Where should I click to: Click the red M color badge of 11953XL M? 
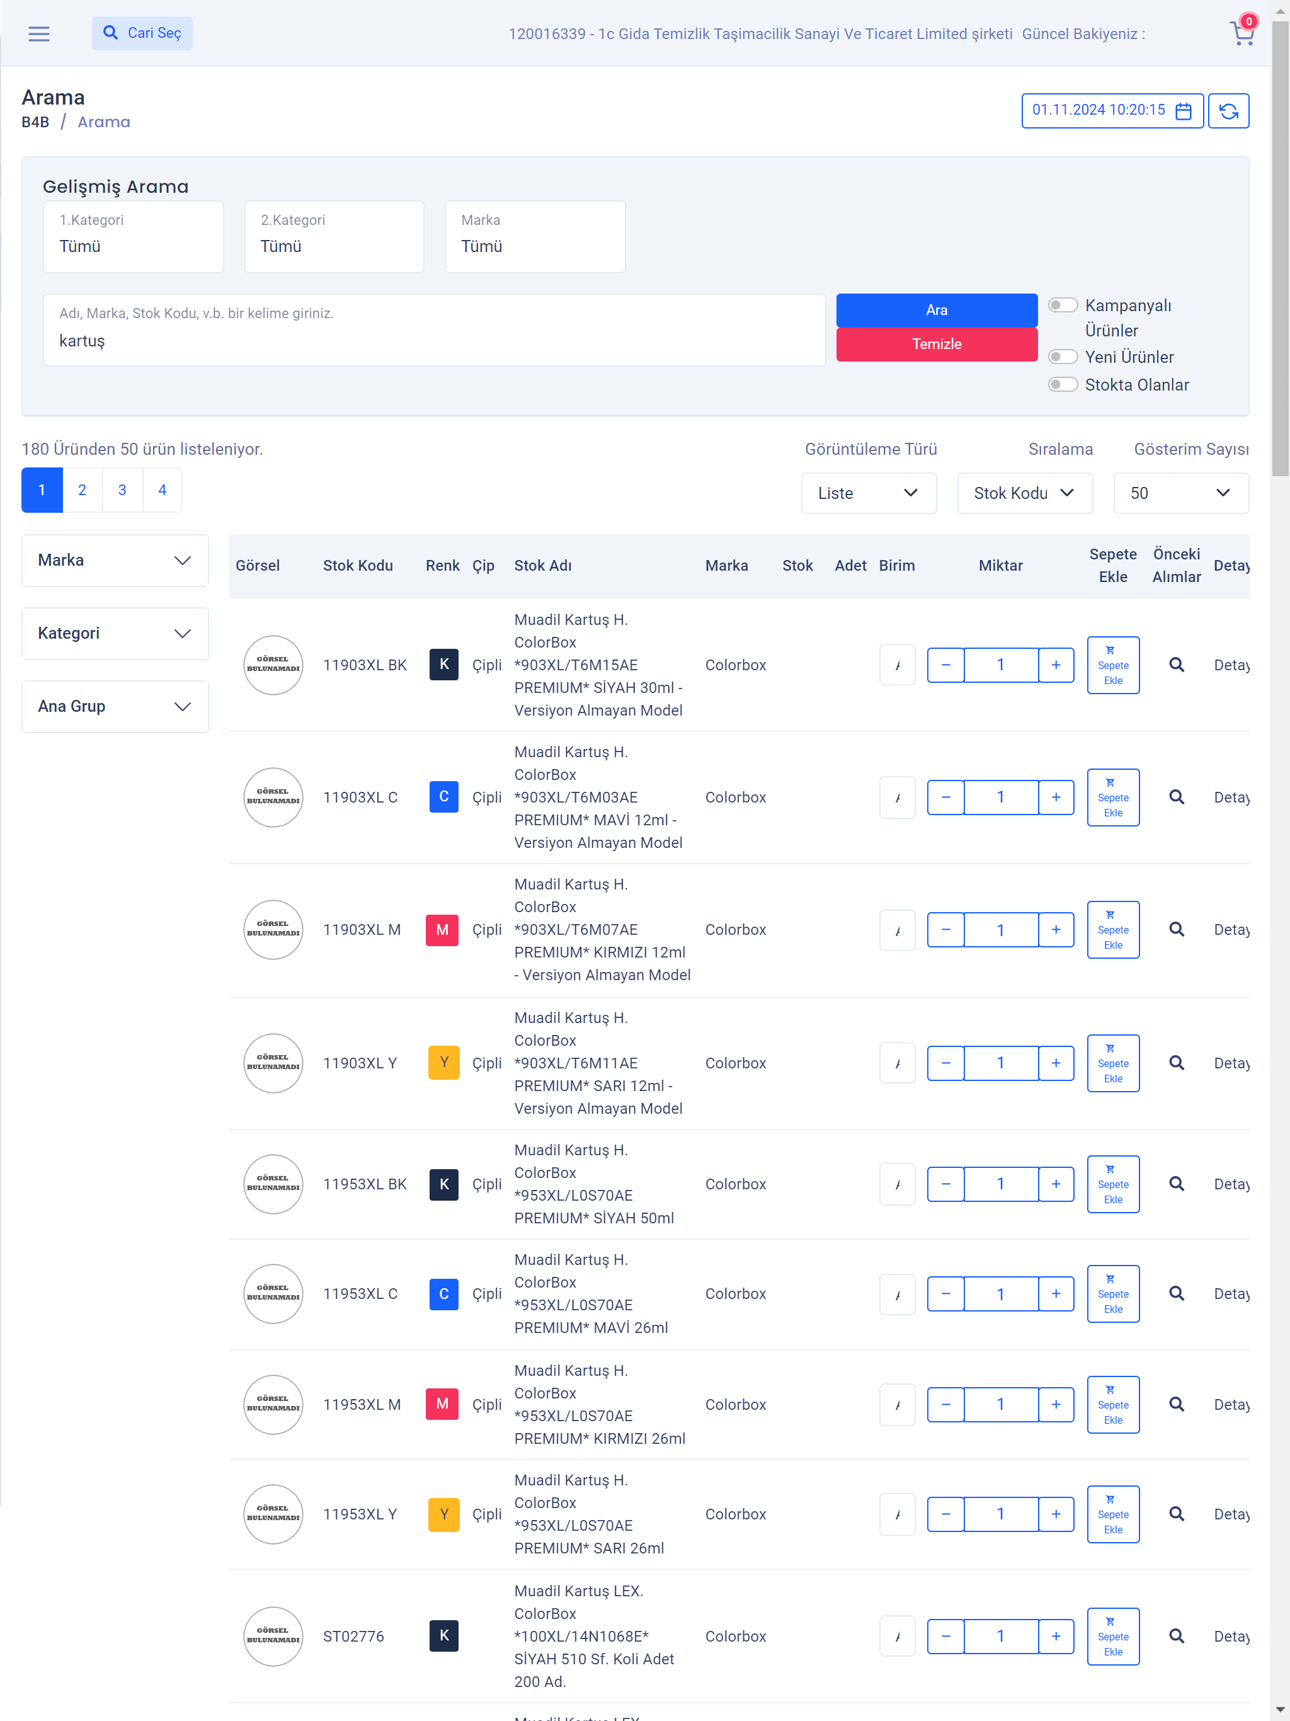click(442, 1404)
